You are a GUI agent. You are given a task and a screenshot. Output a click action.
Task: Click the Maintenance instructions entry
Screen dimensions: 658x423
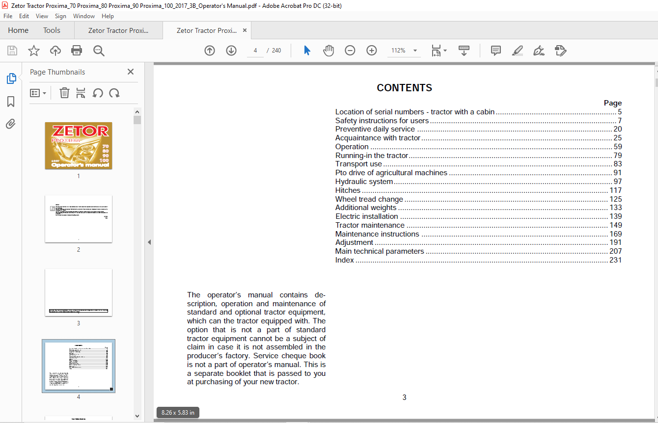[x=478, y=234]
